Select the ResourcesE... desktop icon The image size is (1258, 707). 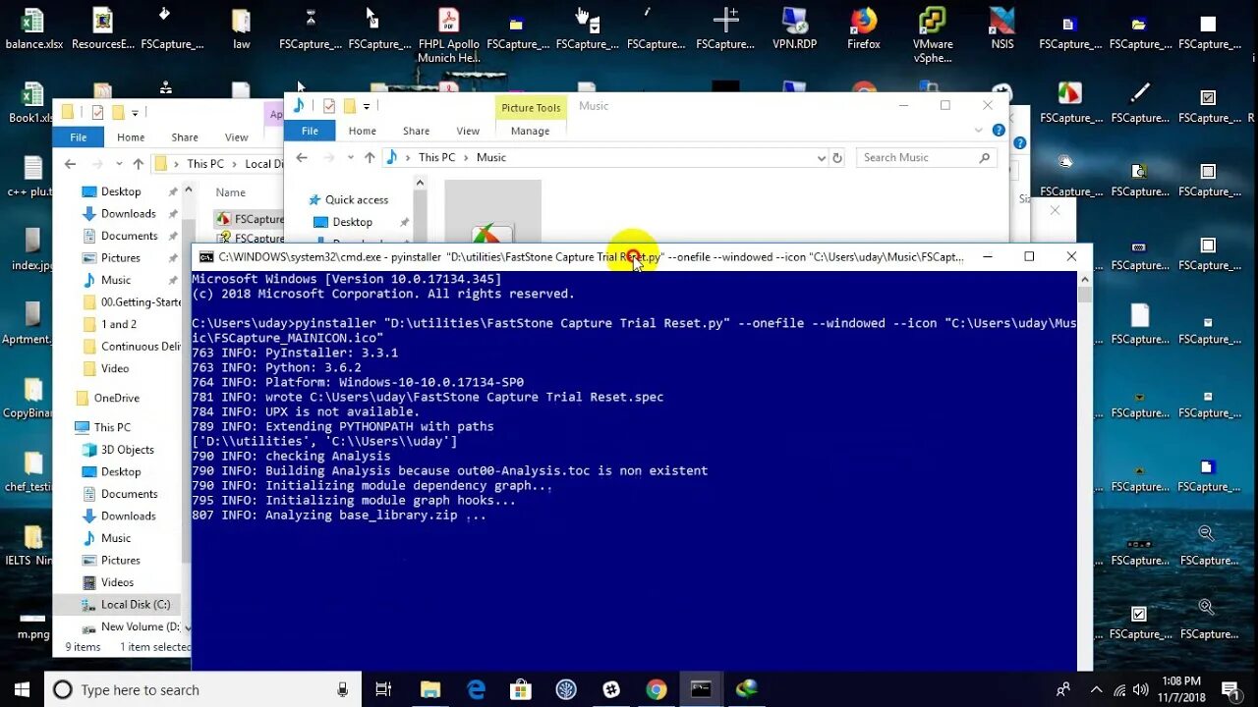click(x=103, y=27)
